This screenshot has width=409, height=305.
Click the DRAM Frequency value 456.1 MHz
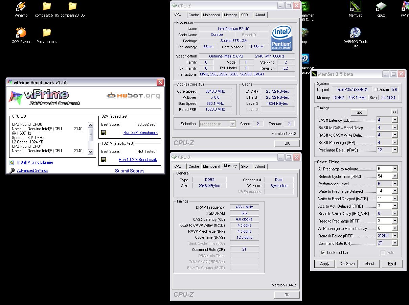coord(244,207)
